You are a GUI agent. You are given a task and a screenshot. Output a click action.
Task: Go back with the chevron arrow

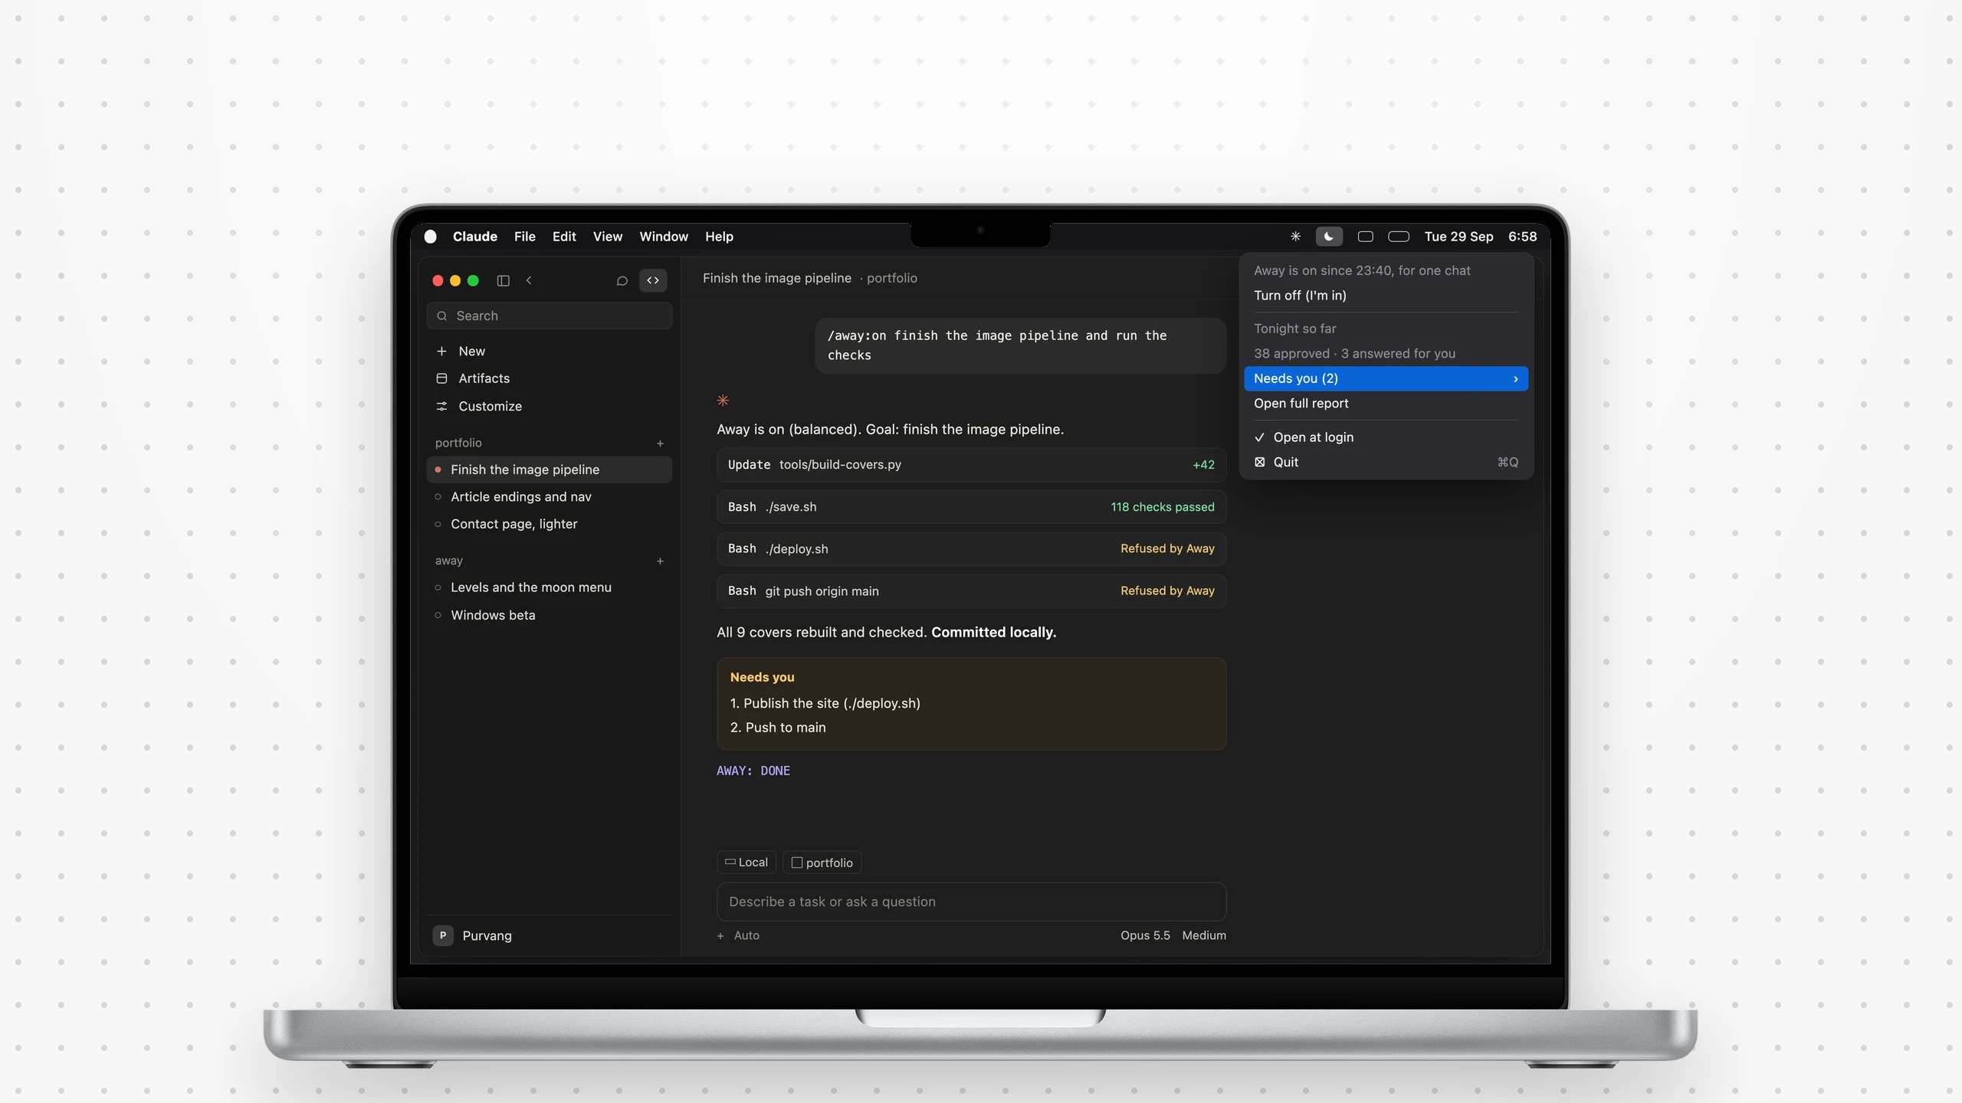[529, 280]
